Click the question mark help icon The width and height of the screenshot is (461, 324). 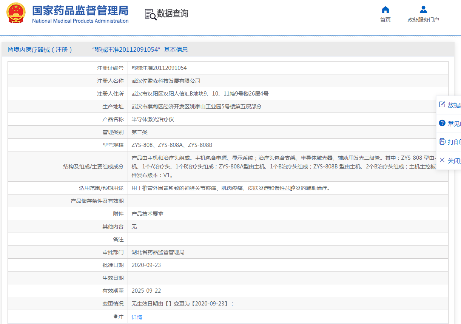coord(442,123)
